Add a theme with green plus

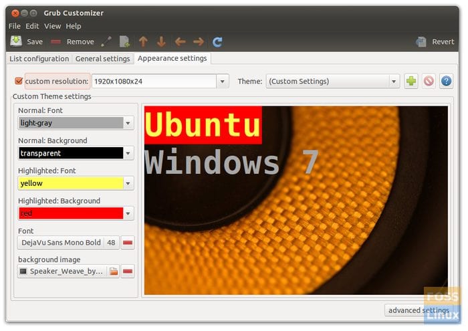411,81
